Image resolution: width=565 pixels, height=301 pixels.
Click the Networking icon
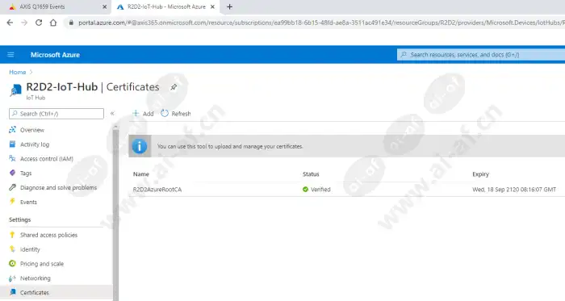(13, 278)
